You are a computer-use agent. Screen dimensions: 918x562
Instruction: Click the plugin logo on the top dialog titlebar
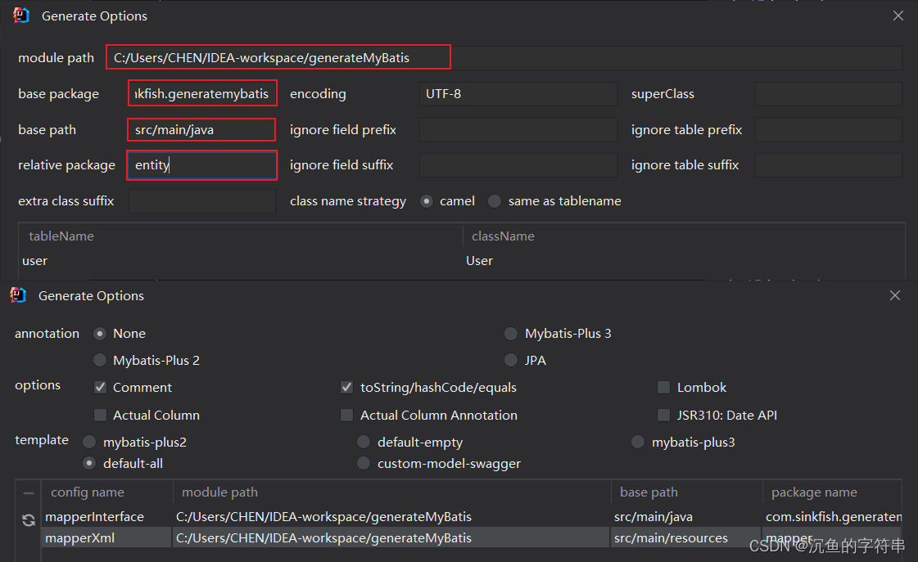(x=19, y=15)
